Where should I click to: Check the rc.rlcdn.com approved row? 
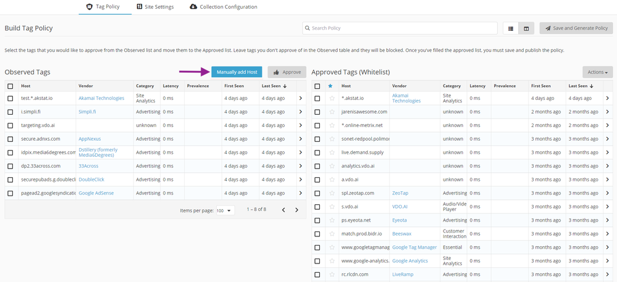click(317, 274)
